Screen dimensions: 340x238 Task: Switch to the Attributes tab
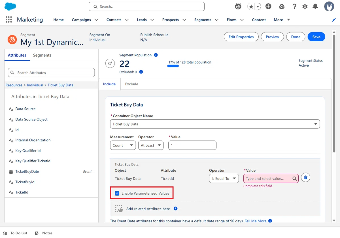(17, 55)
